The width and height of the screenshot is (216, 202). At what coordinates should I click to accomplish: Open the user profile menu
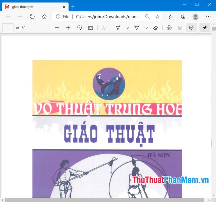[195, 17]
